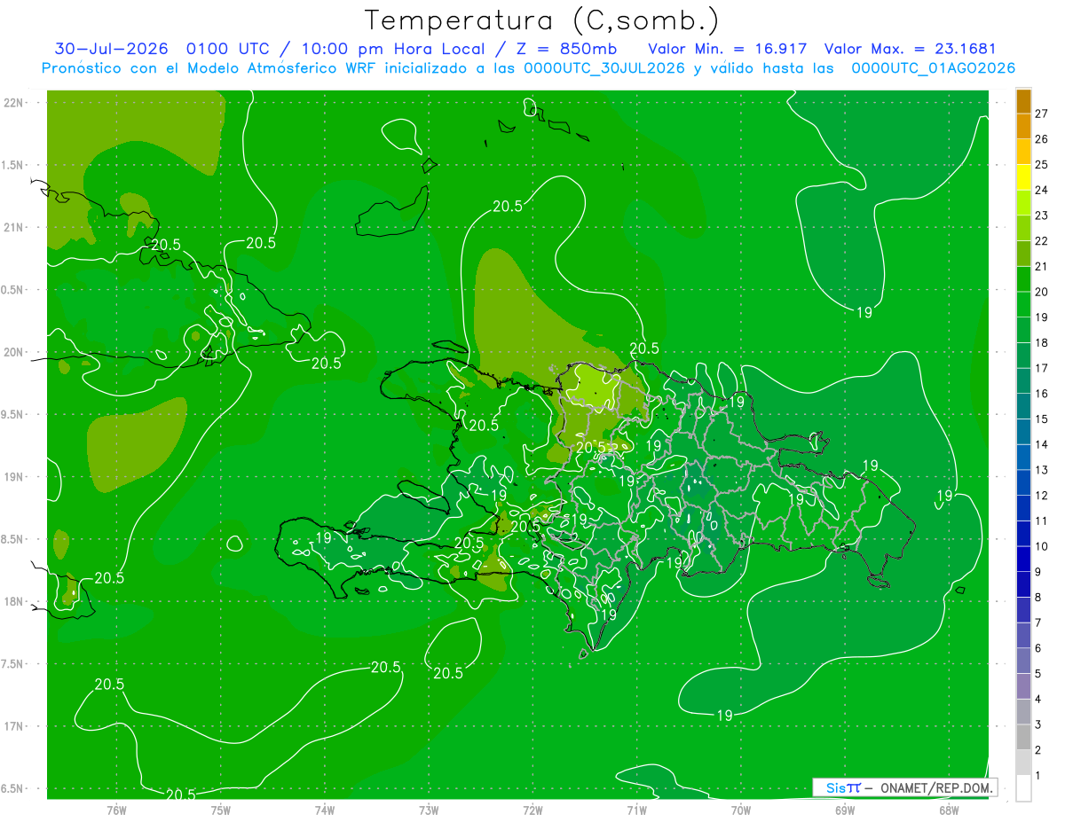The height and width of the screenshot is (822, 1065).
Task: Click the "0000UTC_01AGO2026" valid-until timestamp
Action: (934, 68)
